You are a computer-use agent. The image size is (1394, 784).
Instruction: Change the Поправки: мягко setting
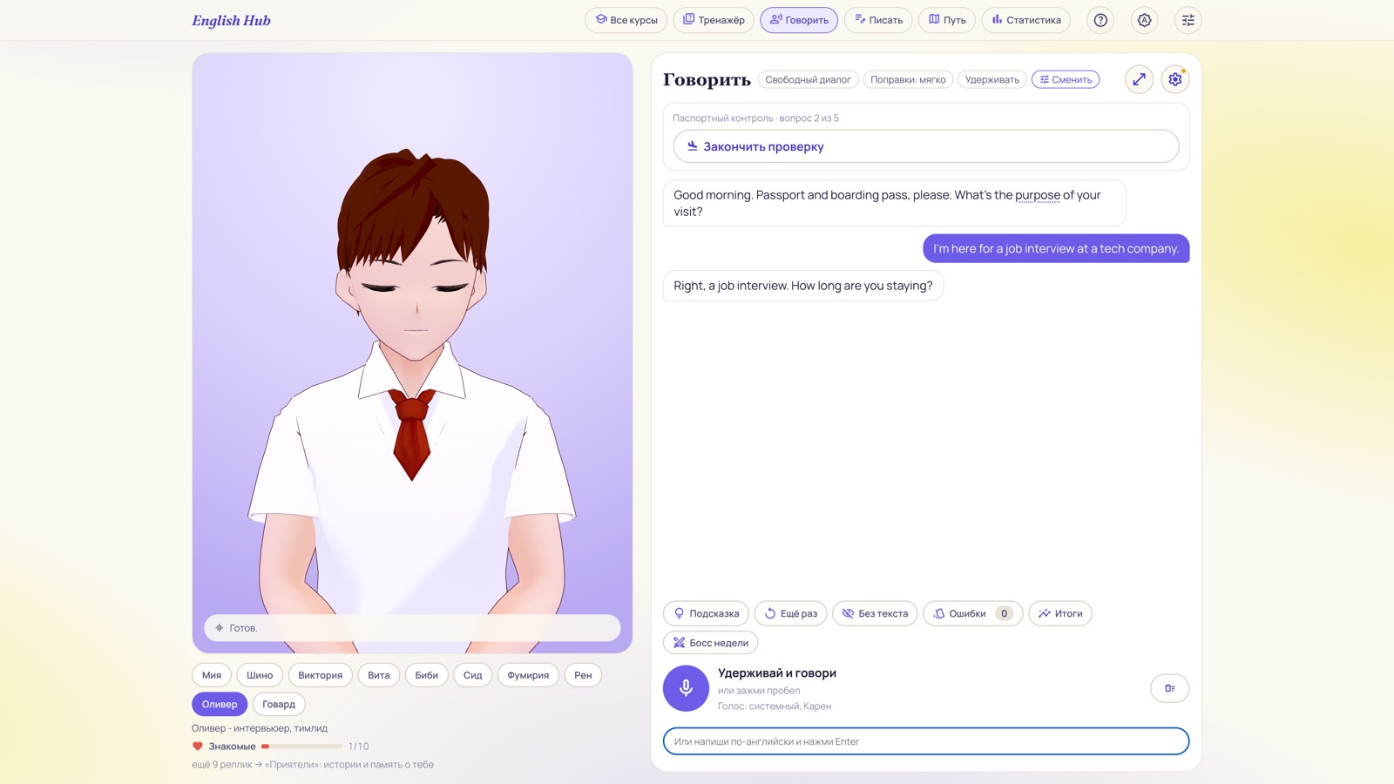908,79
